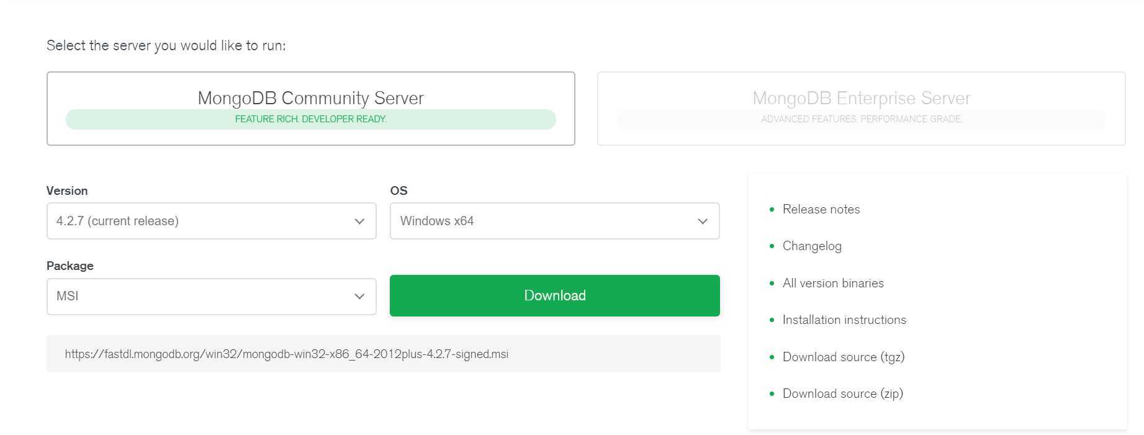Click Download source (tgz) link
This screenshot has width=1144, height=435.
(843, 357)
